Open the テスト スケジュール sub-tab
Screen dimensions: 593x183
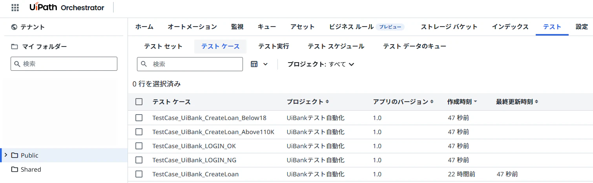(336, 46)
